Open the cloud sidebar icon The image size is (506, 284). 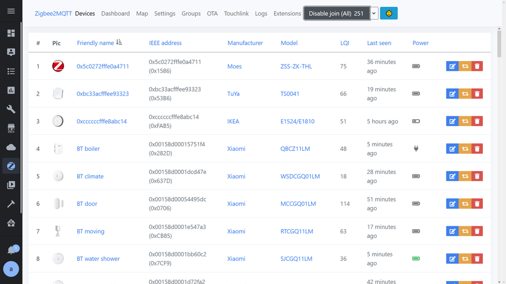coord(11,147)
